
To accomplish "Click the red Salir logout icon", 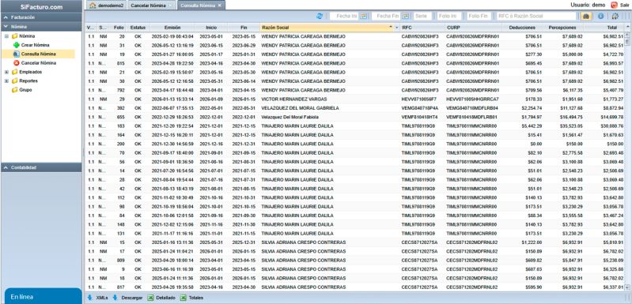I will (x=615, y=6).
